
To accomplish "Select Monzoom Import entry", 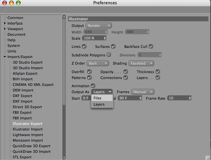I will [28, 140].
